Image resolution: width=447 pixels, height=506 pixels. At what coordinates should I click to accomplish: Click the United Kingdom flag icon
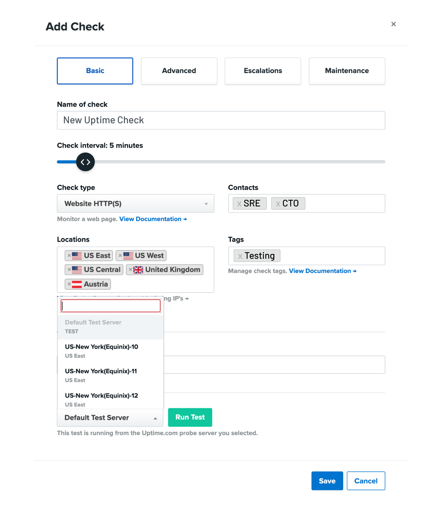pos(138,270)
